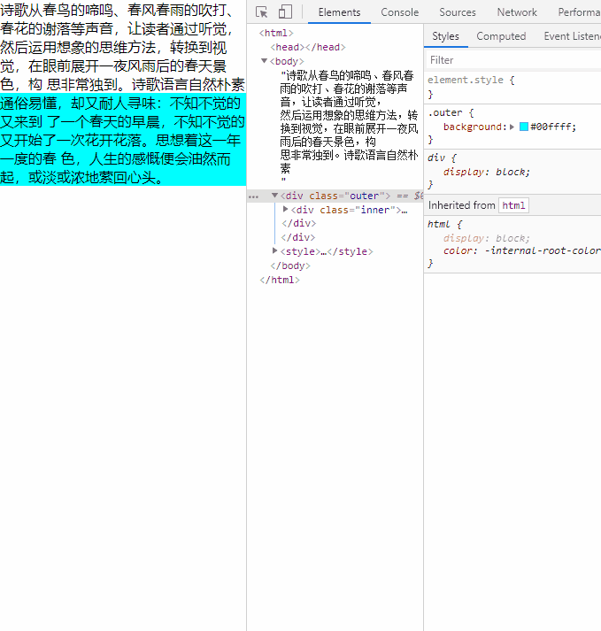The height and width of the screenshot is (631, 601).
Task: Select the head element node
Action: [308, 47]
